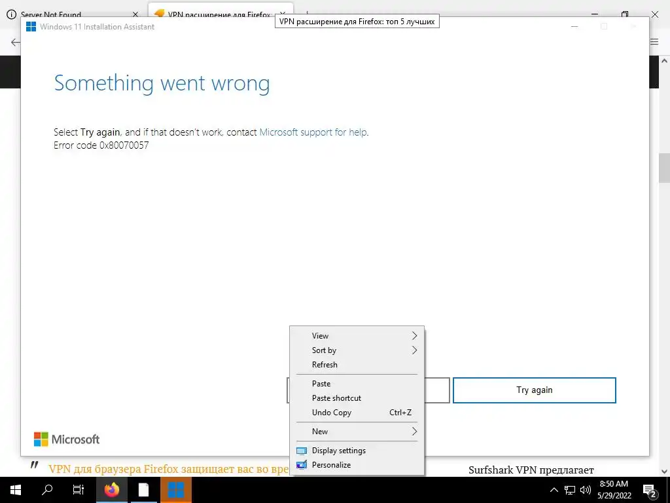Click scrollbar up arrow in Firefox
Viewport: 670px width, 503px height.
click(x=664, y=61)
